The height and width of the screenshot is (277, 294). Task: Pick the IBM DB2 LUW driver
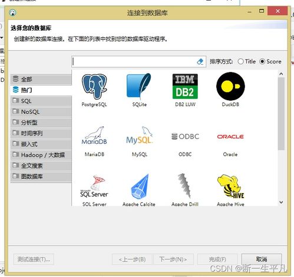click(x=185, y=86)
